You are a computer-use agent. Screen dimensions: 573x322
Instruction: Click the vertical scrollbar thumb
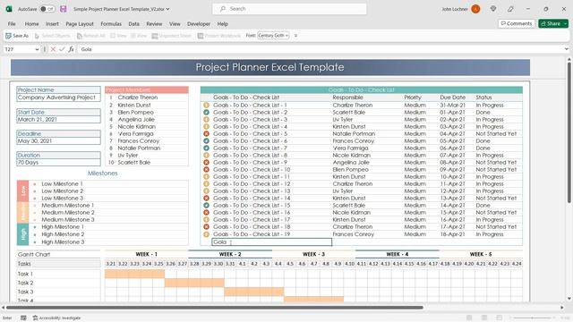(569, 132)
